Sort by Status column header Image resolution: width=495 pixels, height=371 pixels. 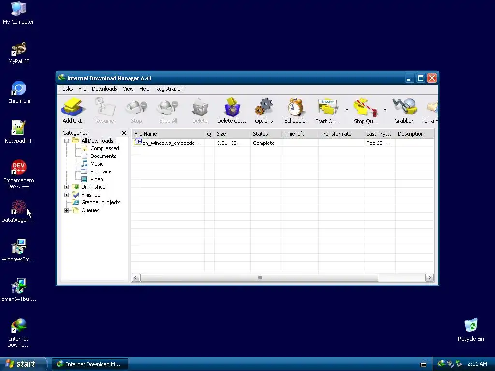point(266,134)
